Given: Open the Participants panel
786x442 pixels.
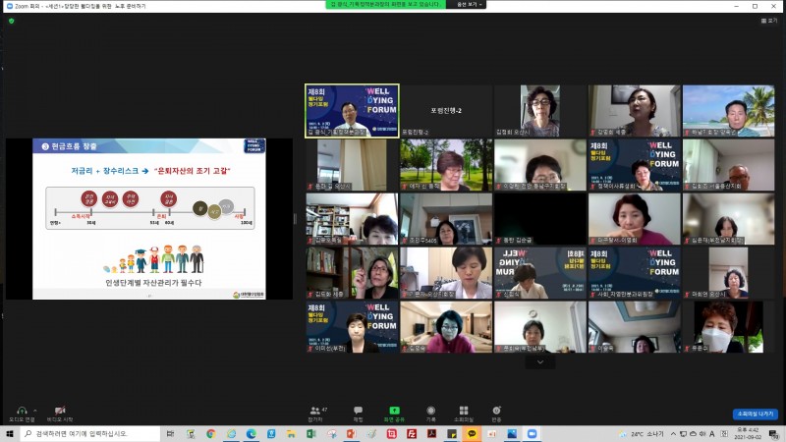Looking at the screenshot, I should (x=317, y=410).
